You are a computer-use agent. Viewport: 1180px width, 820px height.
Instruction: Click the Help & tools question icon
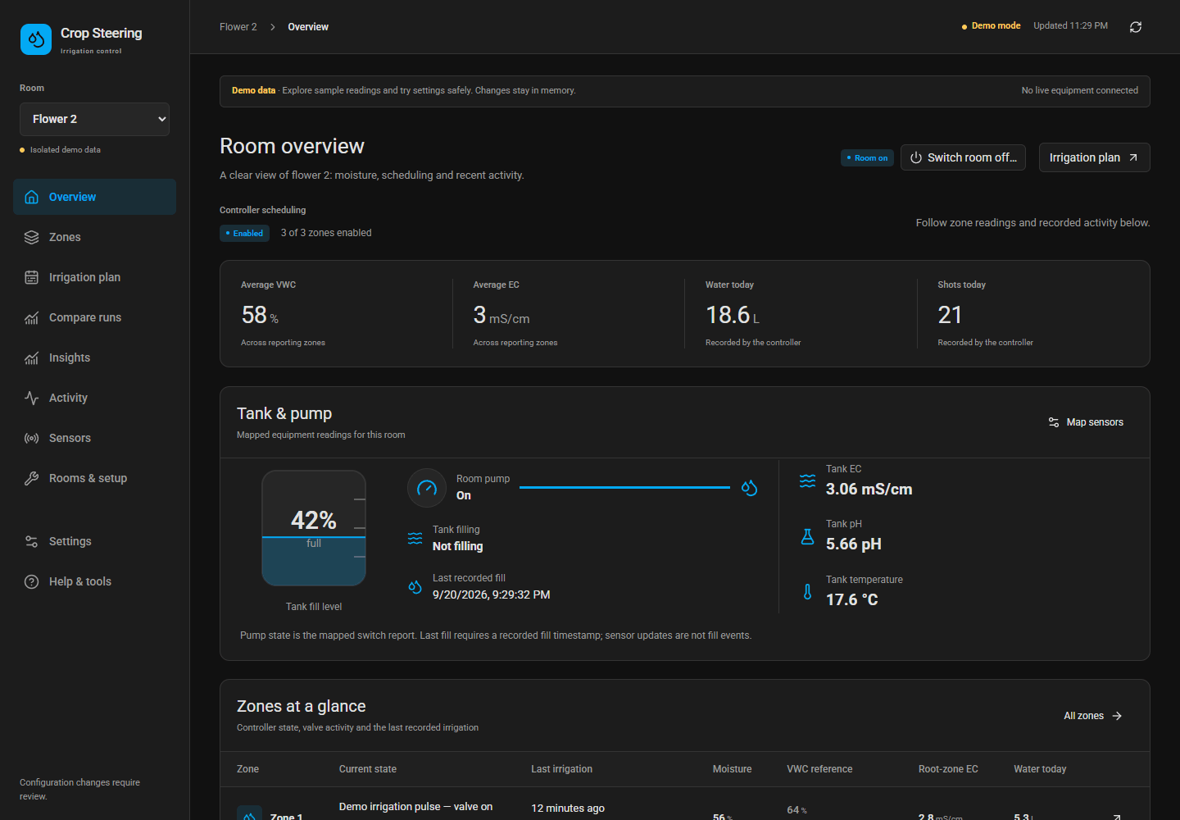pyautogui.click(x=32, y=581)
